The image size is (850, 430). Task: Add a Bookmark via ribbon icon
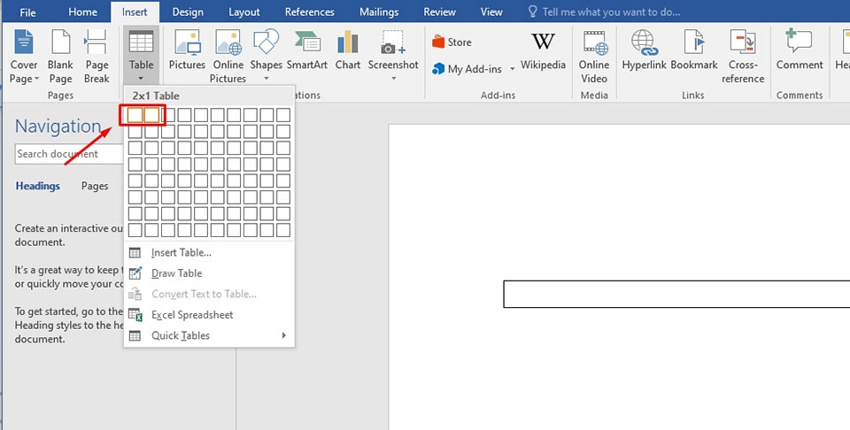tap(694, 42)
